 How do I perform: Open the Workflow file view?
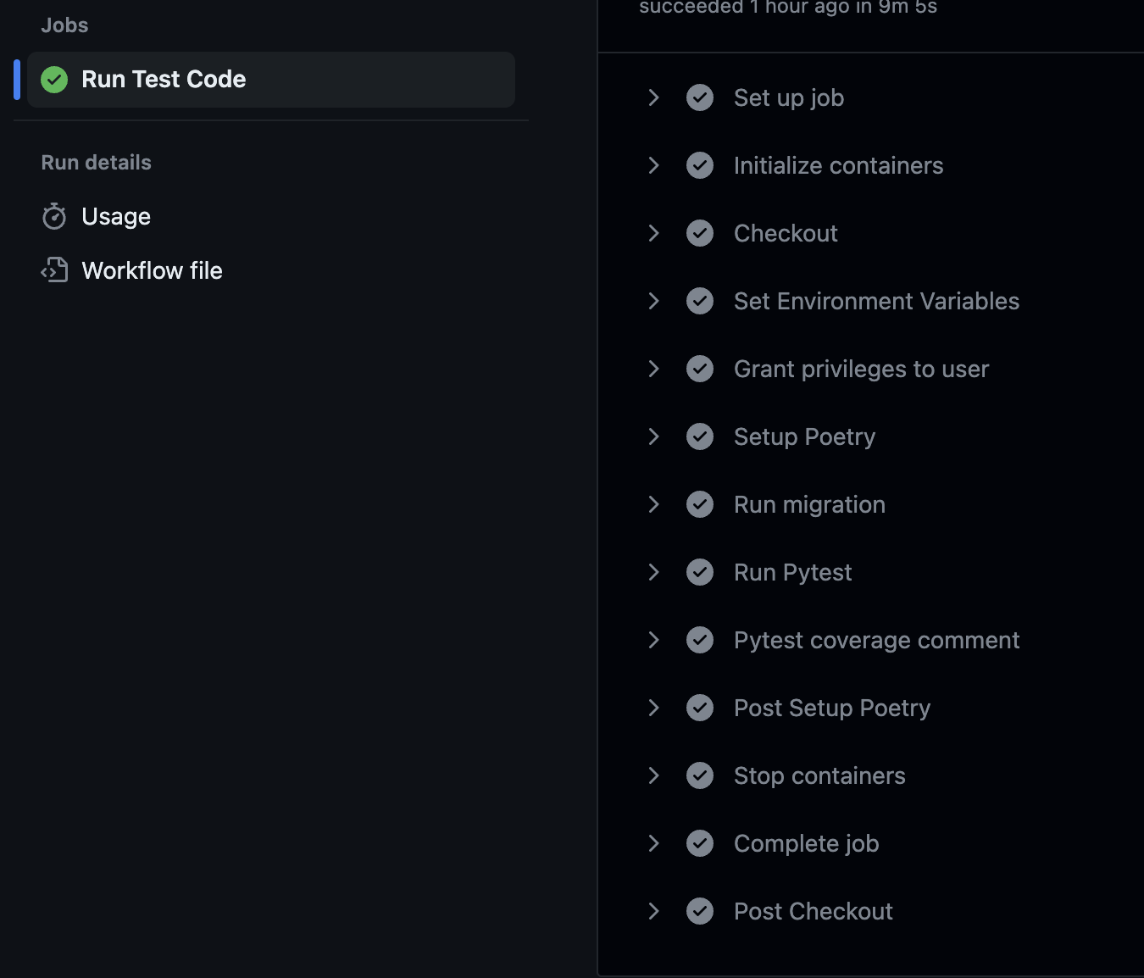point(151,270)
